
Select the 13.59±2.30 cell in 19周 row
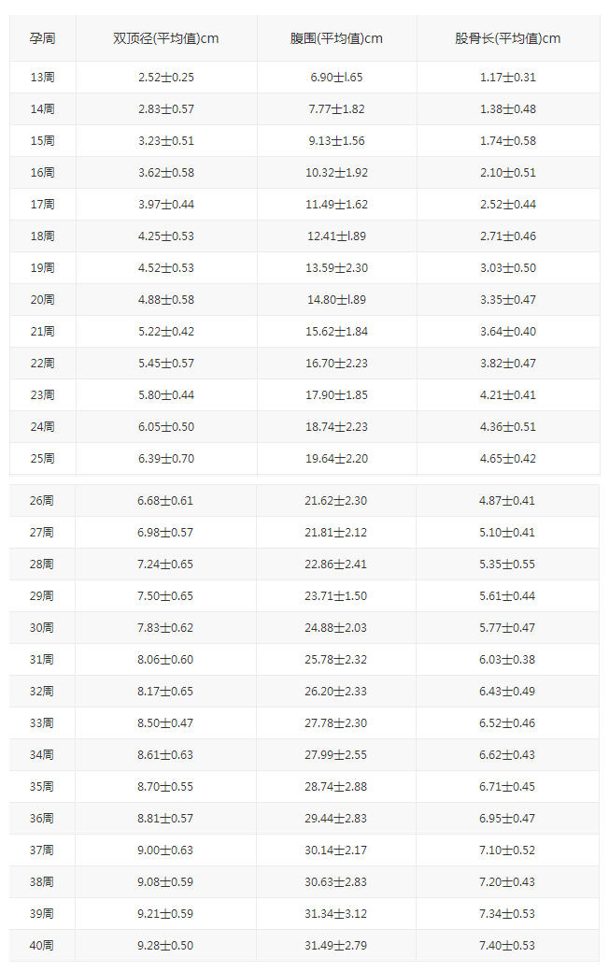click(x=336, y=268)
